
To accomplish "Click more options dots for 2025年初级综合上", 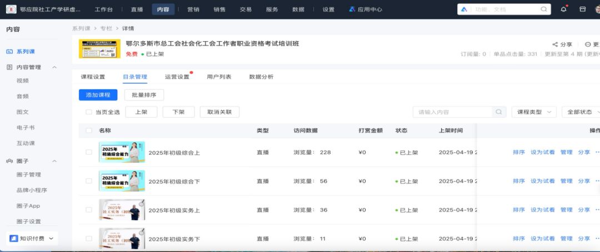I will click(597, 152).
